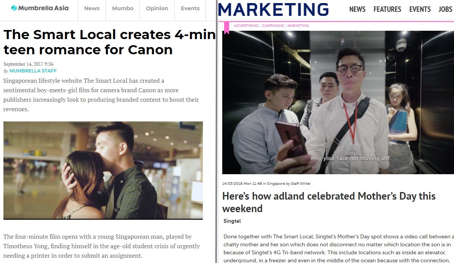Open the MUMBRELLA STAFF author link
This screenshot has height=263, width=454.
pos(33,71)
